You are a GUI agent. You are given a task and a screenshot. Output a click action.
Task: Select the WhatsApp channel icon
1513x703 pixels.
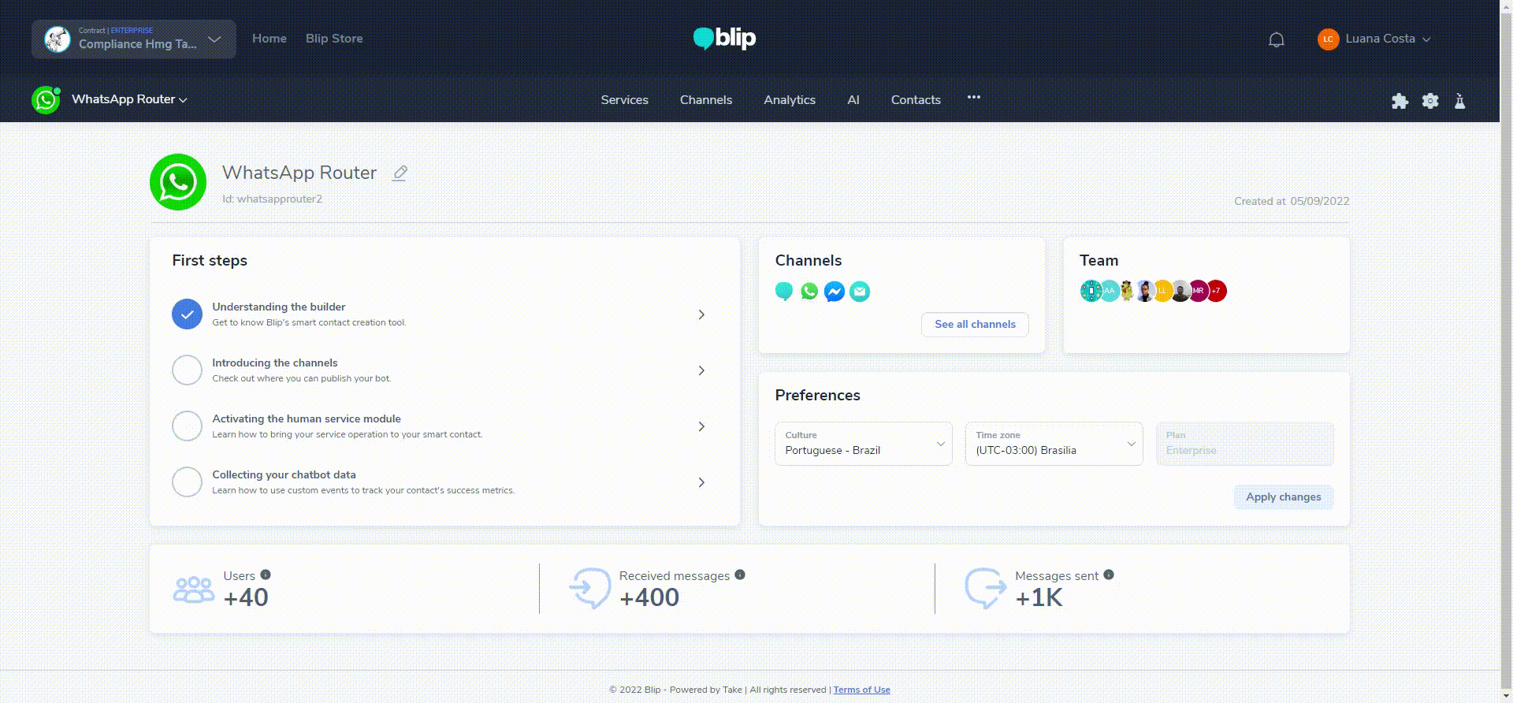[x=809, y=292]
